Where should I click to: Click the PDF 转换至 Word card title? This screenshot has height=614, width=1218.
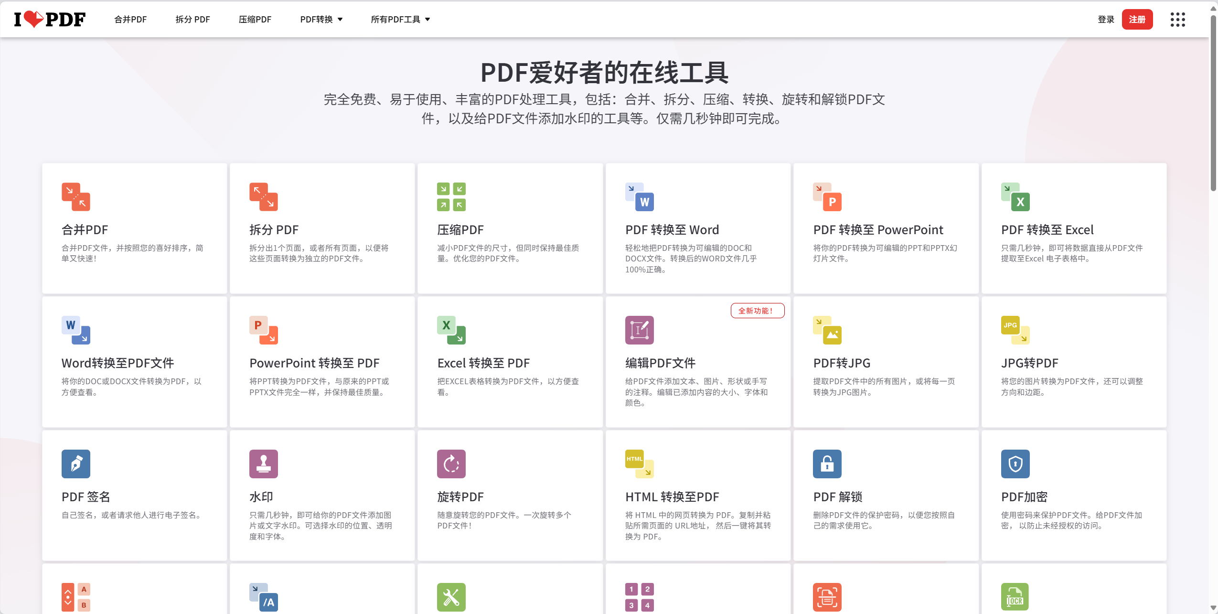(x=672, y=230)
